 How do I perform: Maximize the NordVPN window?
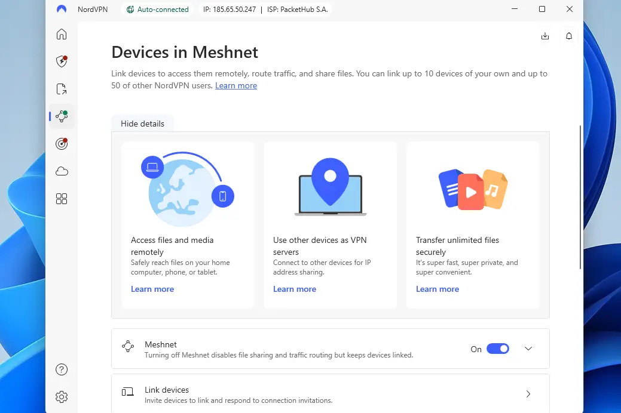pyautogui.click(x=542, y=9)
